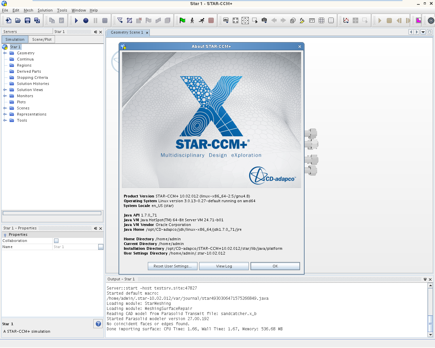435x348 pixels.
Task: Run the simulation with running man icon
Action: (x=202, y=20)
